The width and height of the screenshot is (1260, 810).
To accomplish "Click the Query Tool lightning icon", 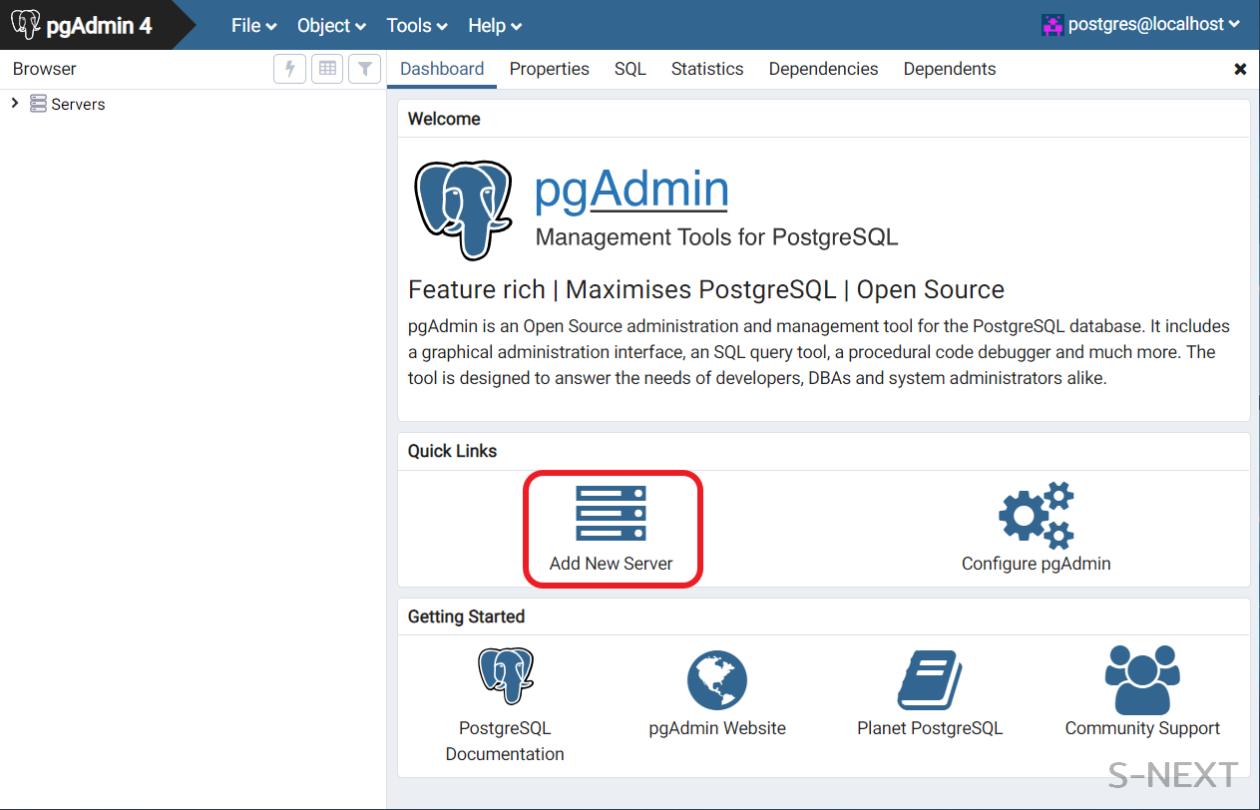I will click(x=290, y=69).
